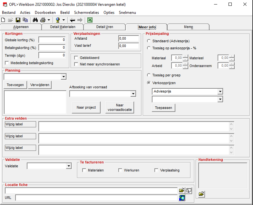Select Toeslag per groep radio button
The image size is (253, 205).
(149, 75)
